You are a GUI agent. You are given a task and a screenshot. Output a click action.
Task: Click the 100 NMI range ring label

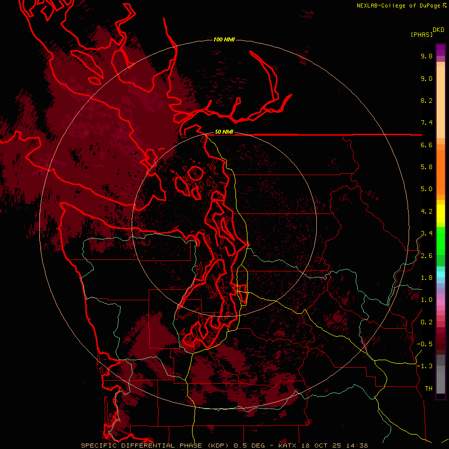click(224, 39)
